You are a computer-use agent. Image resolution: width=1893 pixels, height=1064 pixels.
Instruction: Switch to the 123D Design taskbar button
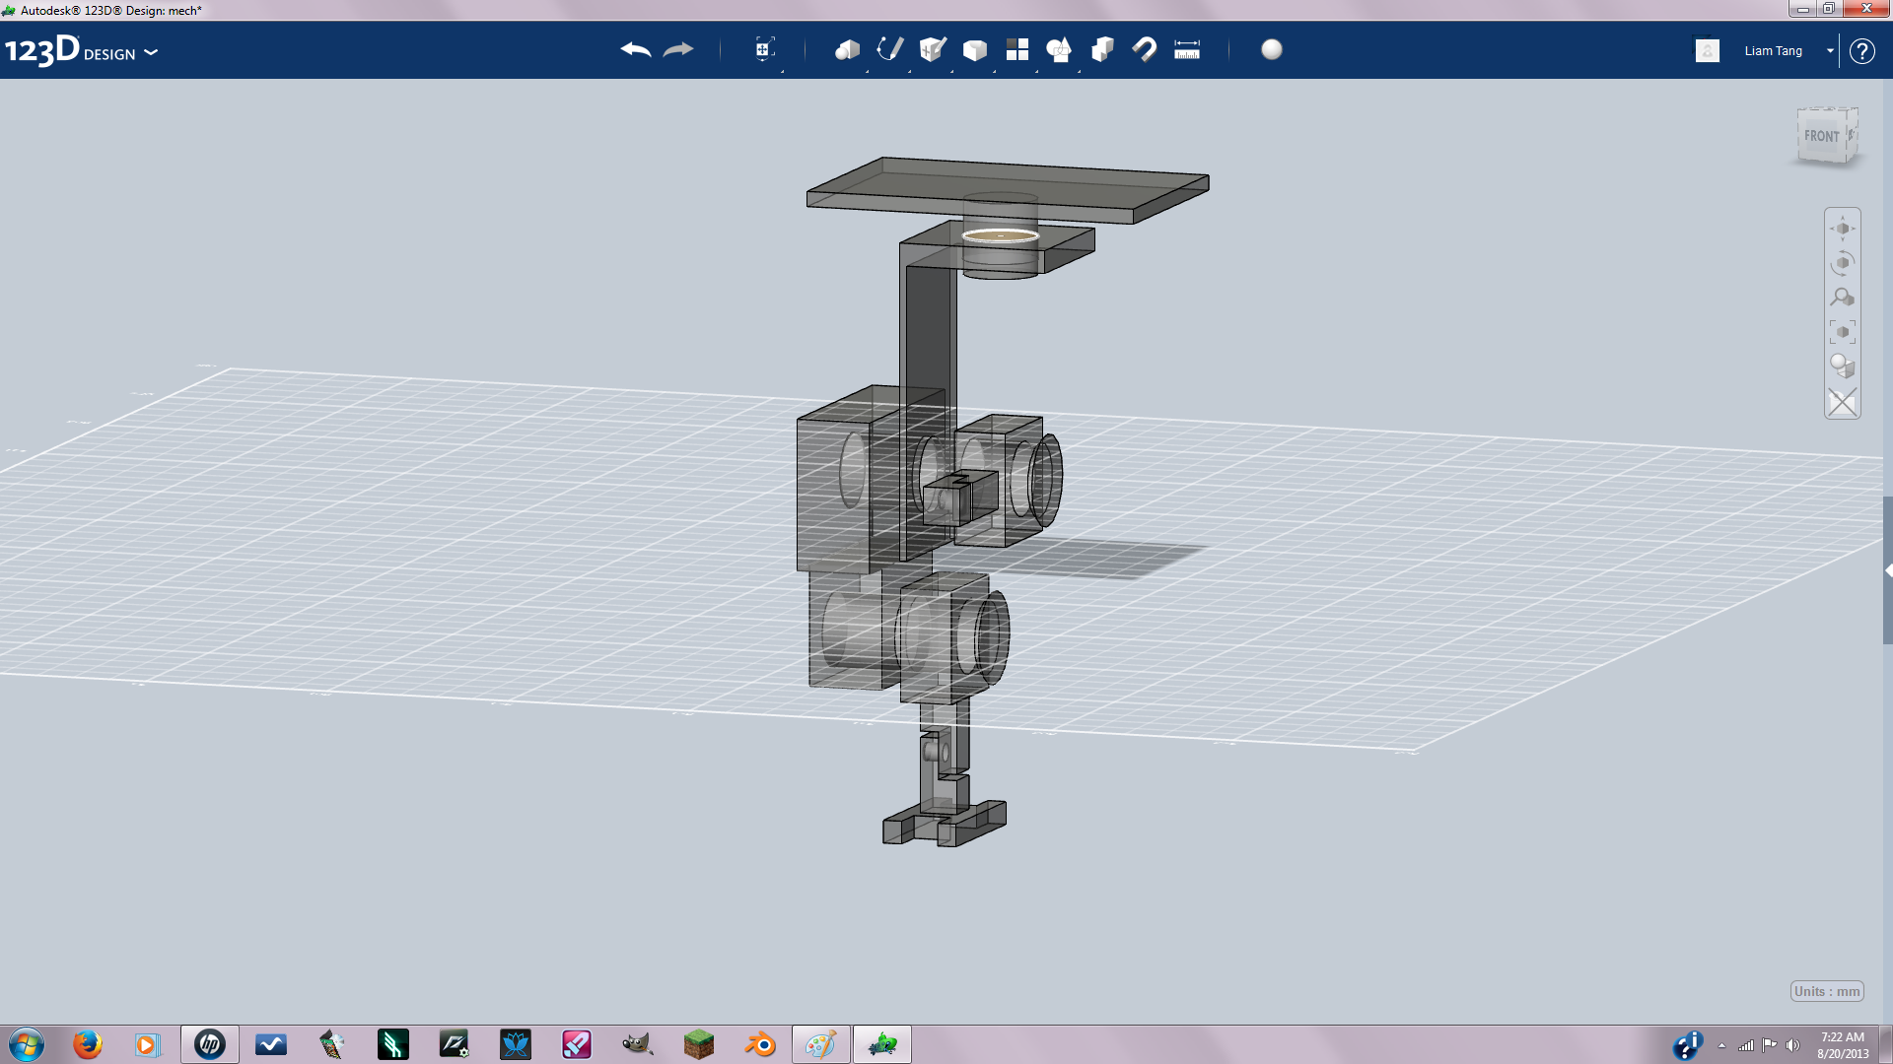882,1044
